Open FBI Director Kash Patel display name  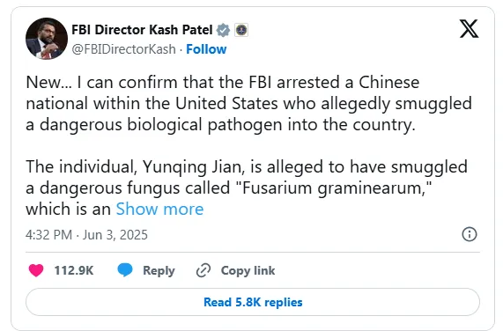[x=142, y=30]
